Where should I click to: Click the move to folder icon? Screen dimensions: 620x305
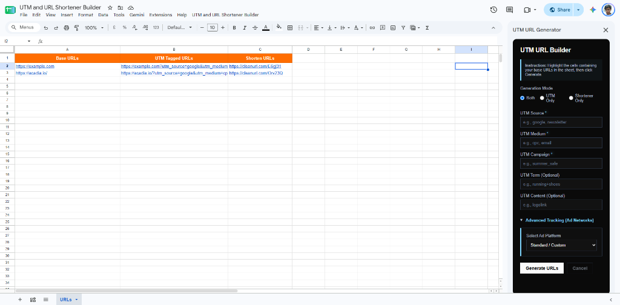click(x=120, y=7)
